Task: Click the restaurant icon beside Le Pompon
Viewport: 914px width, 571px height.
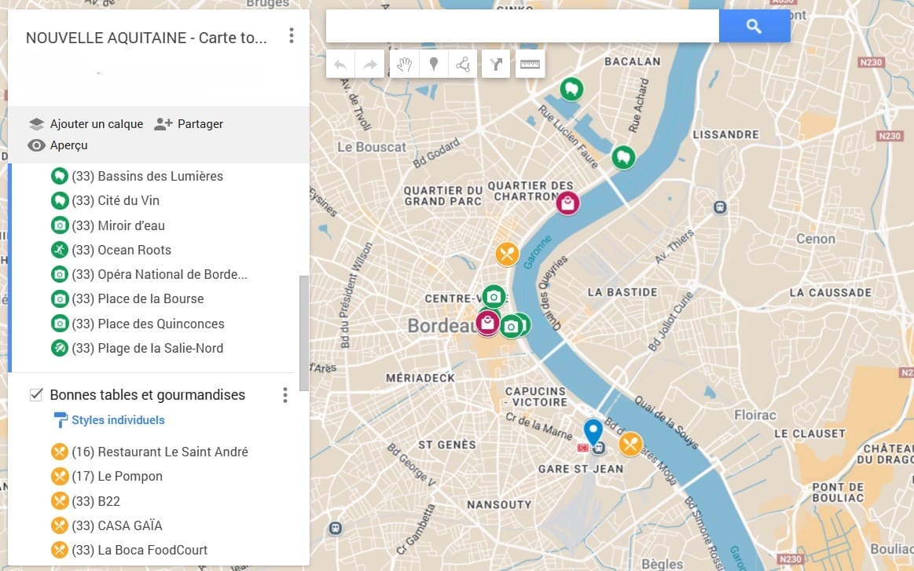Action: tap(60, 477)
